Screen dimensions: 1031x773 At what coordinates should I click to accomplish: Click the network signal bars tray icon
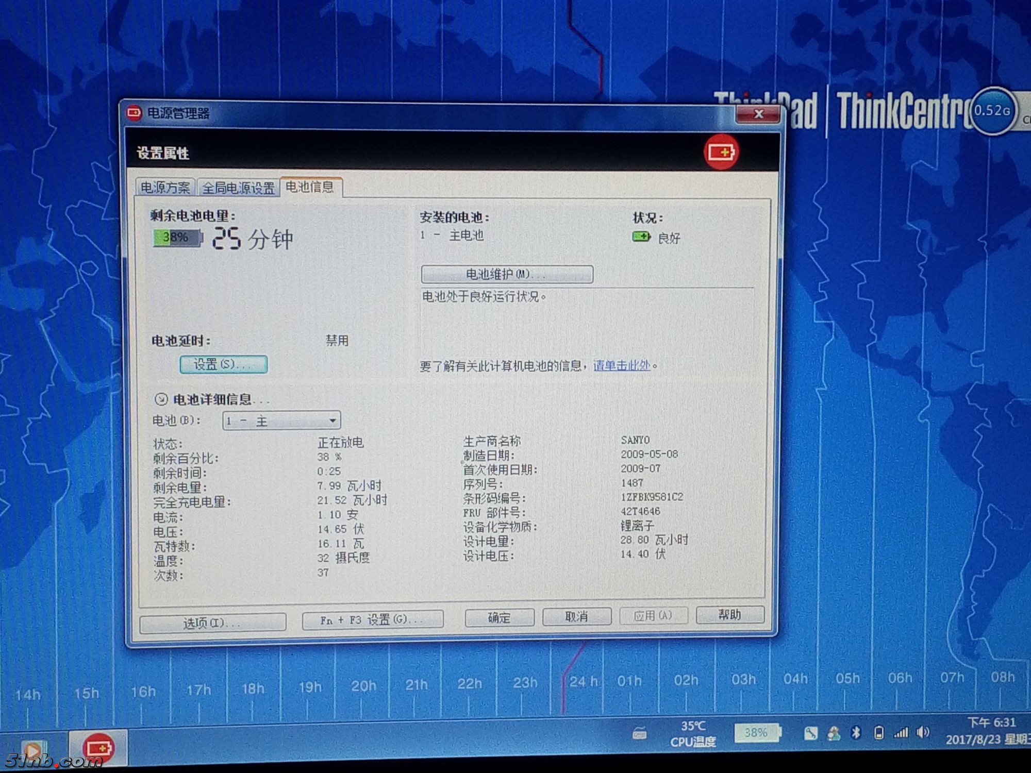pos(901,732)
